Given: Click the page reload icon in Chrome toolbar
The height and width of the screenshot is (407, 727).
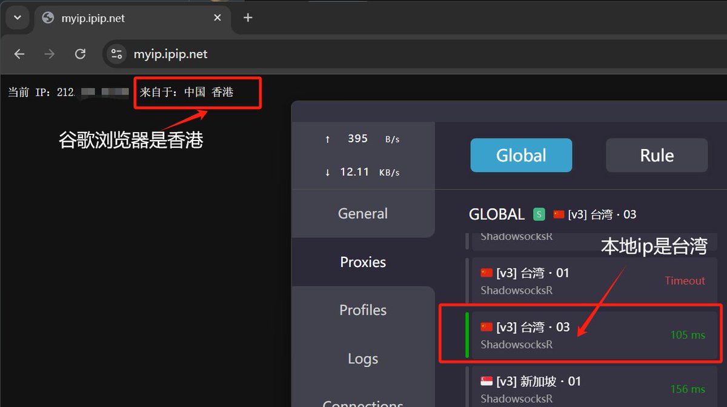Looking at the screenshot, I should (x=80, y=54).
